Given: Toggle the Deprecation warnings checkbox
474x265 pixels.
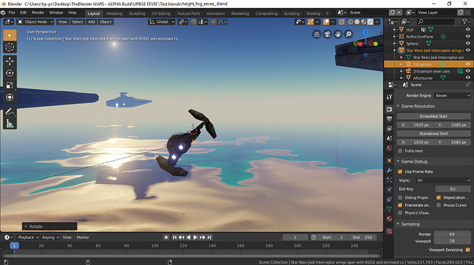Looking at the screenshot, I should tap(439, 197).
